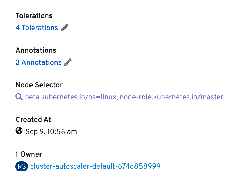Click the Created At heading
The width and height of the screenshot is (240, 181).
[x=33, y=120]
